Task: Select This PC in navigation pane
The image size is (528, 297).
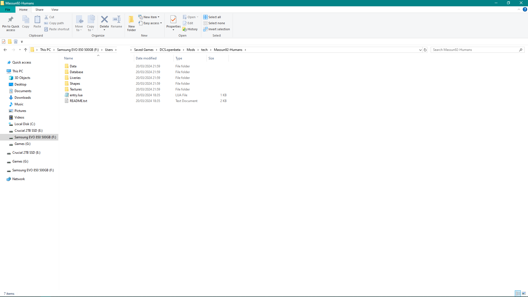Action: [18, 71]
